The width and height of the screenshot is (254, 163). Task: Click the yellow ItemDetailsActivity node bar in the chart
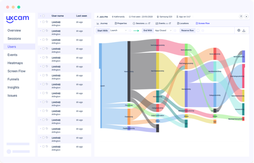158,71
